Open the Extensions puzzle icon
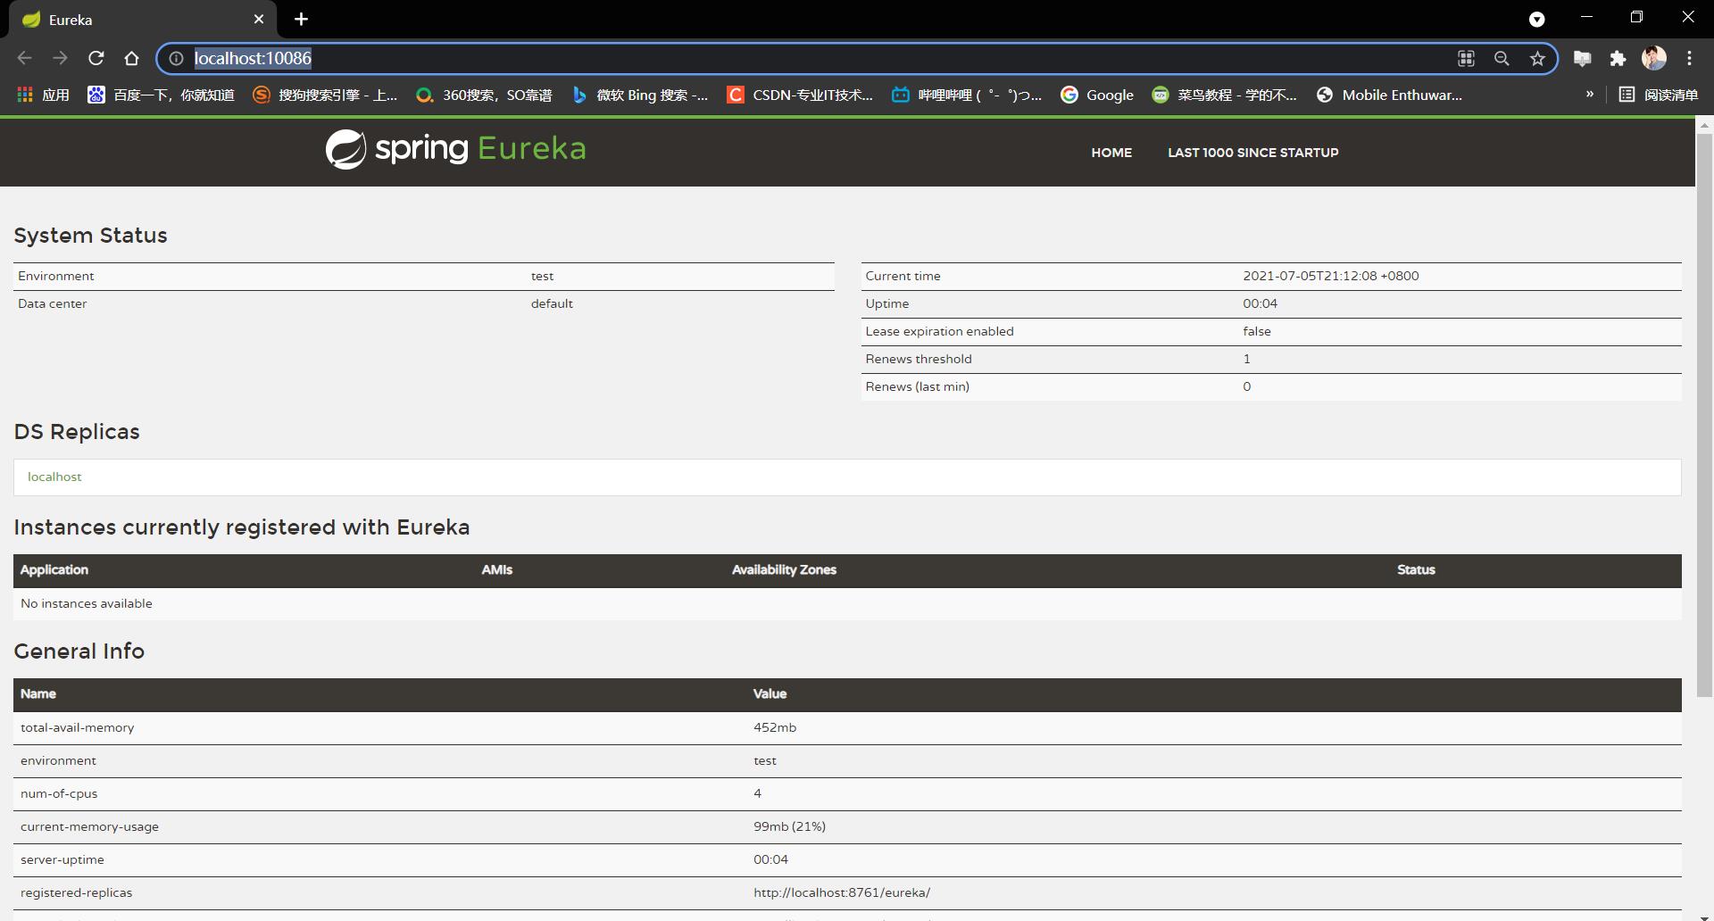Screen dimensions: 1714x921 tap(1618, 58)
